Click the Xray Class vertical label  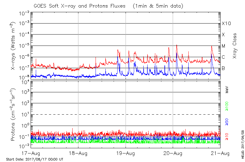[x=235, y=46]
